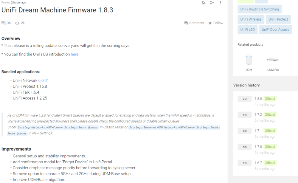Click the permalink icon next to version 1.7.0
This screenshot has width=298, height=183.
click(244, 147)
